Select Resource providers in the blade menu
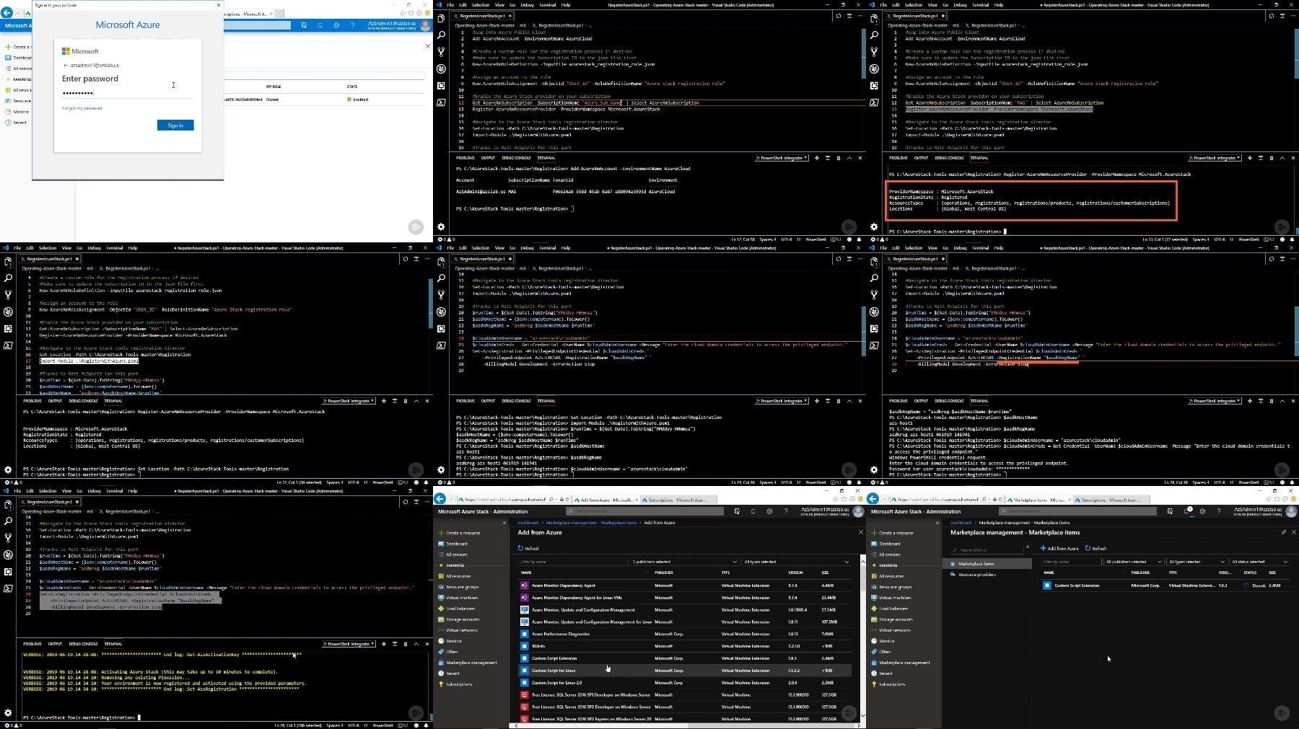The width and height of the screenshot is (1299, 729). pos(977,575)
